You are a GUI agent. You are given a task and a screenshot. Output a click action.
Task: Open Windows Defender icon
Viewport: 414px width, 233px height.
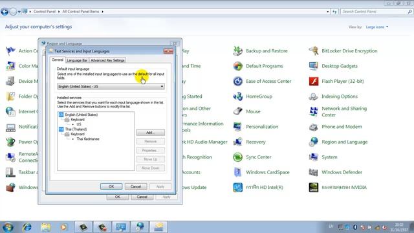tap(313, 172)
